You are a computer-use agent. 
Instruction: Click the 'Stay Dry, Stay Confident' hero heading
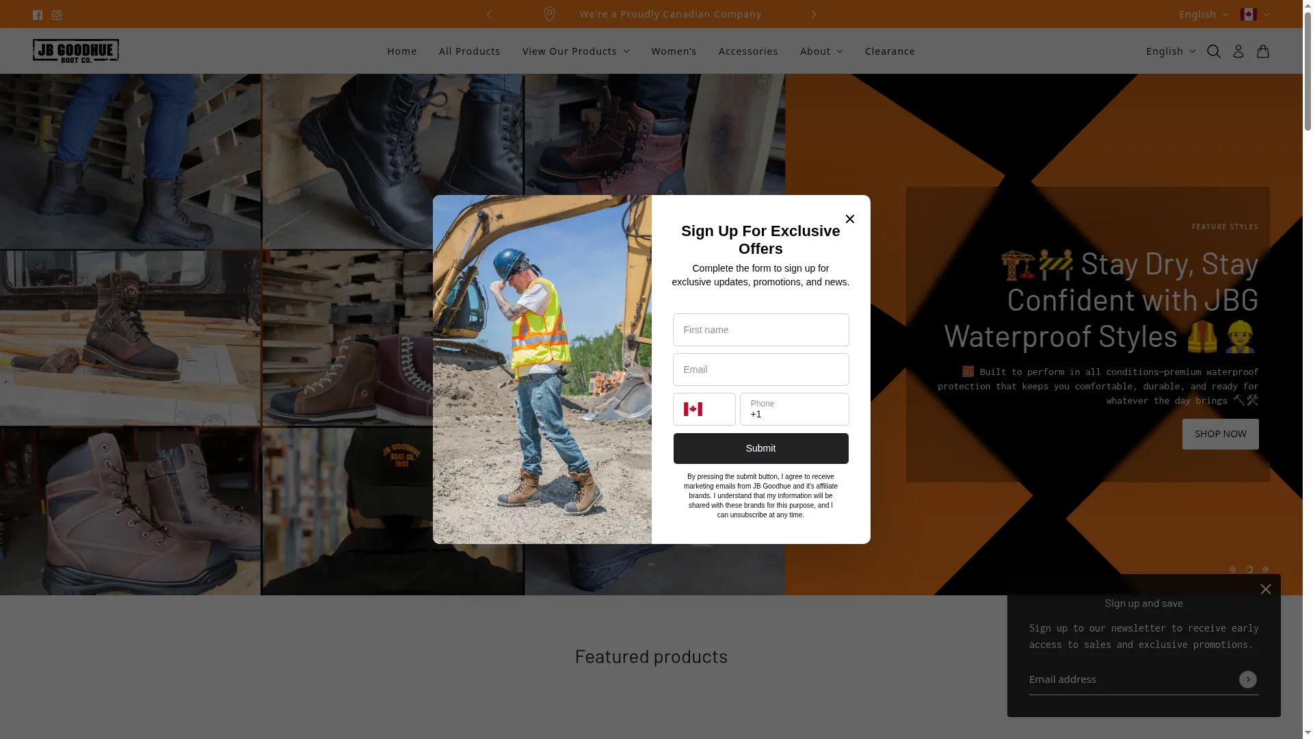tap(1101, 300)
